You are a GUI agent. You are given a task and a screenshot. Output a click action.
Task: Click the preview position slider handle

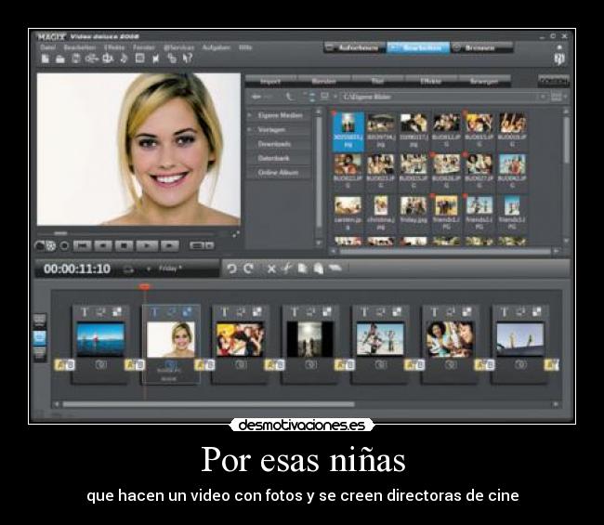click(x=60, y=233)
